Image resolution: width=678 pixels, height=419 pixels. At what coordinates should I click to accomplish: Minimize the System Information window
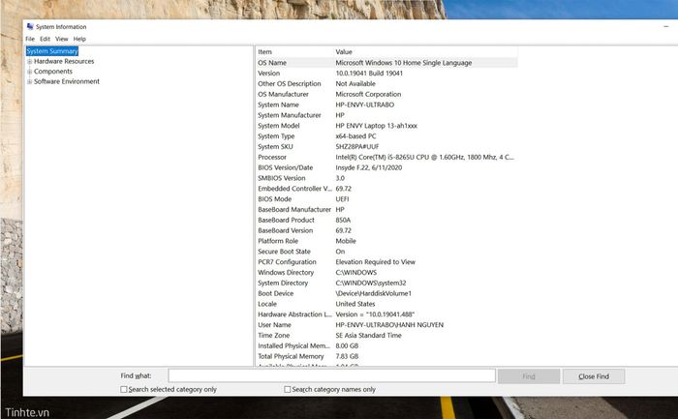(x=666, y=27)
